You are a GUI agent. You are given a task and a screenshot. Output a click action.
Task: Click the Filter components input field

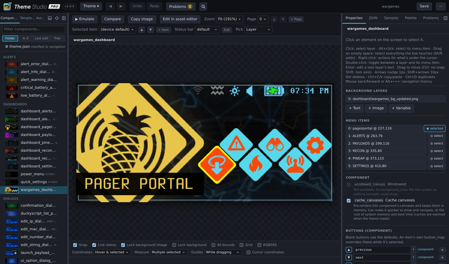34,29
